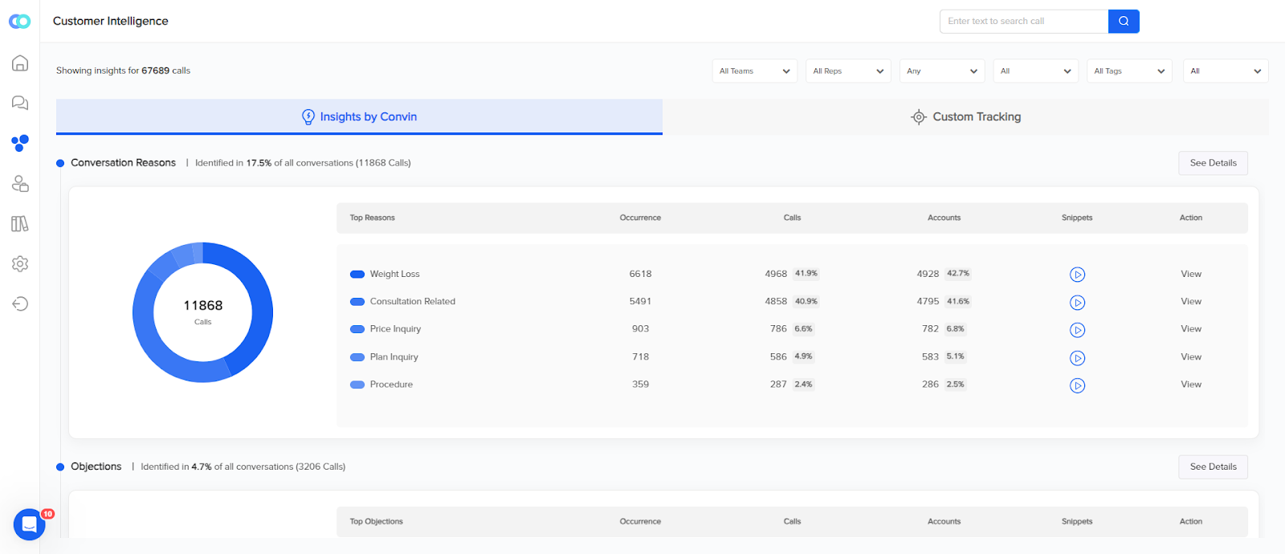View the Weight Loss reason
The image size is (1285, 554).
pyautogui.click(x=1191, y=274)
